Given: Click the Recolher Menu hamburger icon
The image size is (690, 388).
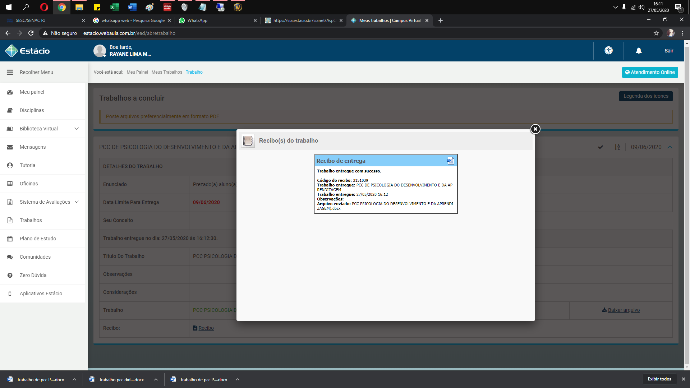Looking at the screenshot, I should pyautogui.click(x=10, y=72).
